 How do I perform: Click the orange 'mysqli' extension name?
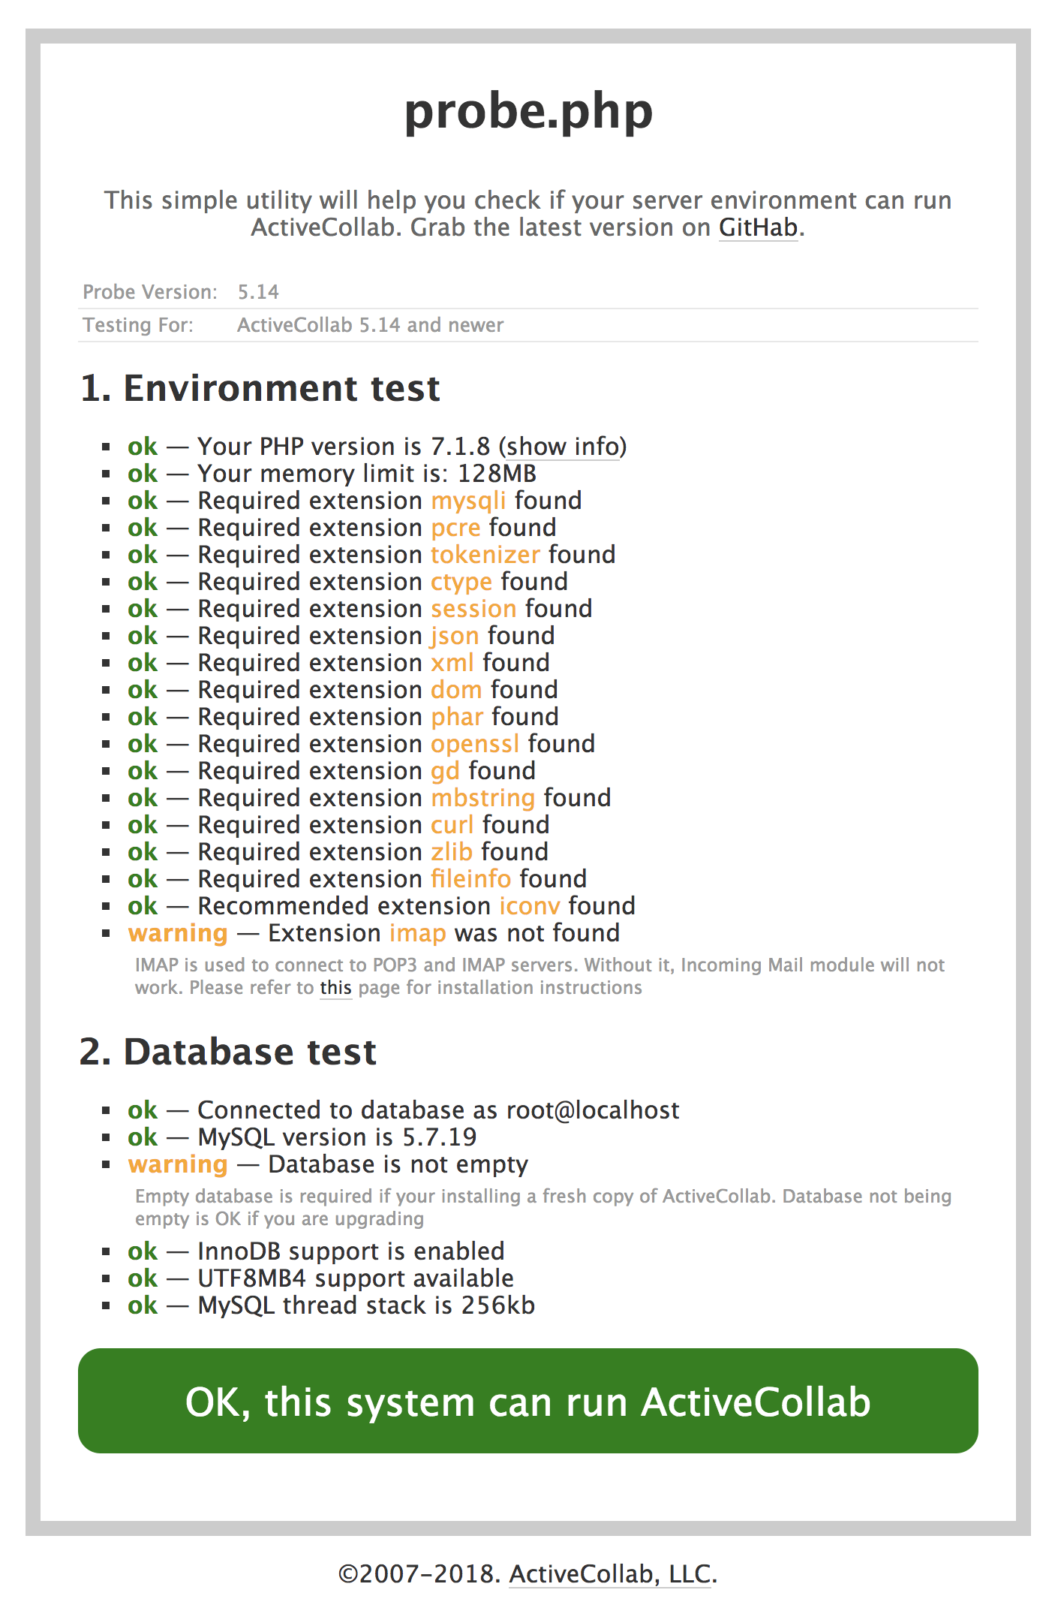pos(468,501)
